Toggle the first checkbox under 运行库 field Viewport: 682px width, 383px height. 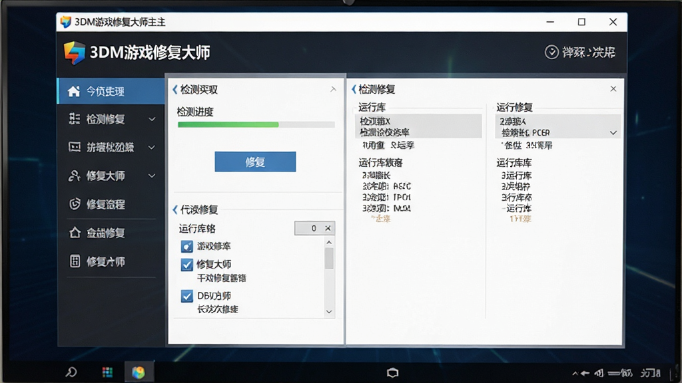pos(187,246)
